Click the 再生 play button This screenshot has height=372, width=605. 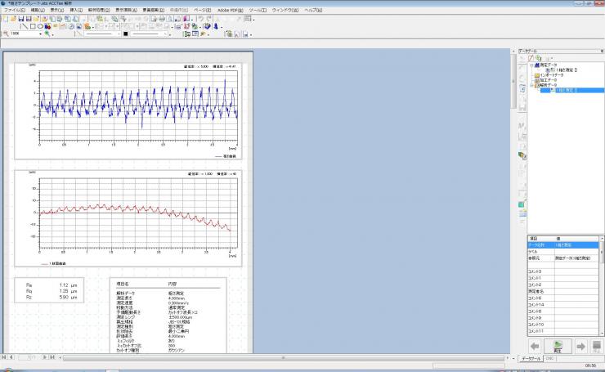coord(558,346)
